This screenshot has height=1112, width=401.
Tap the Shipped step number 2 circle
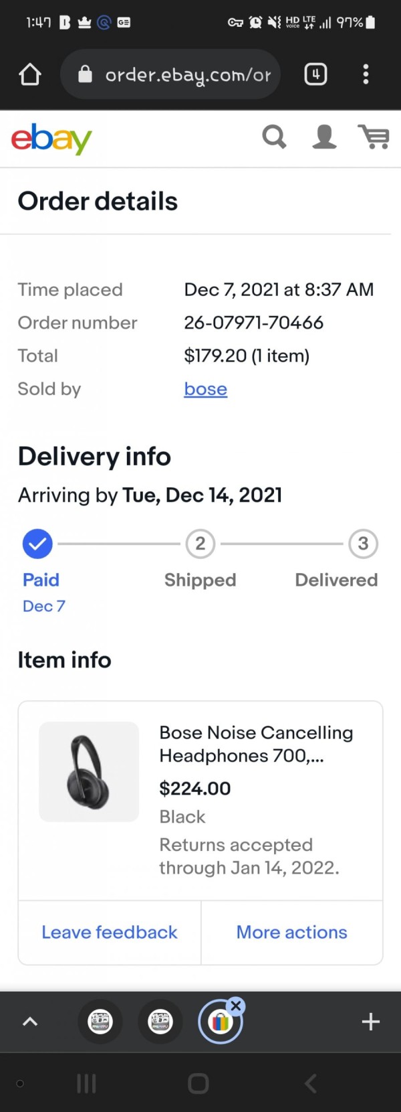pyautogui.click(x=200, y=544)
